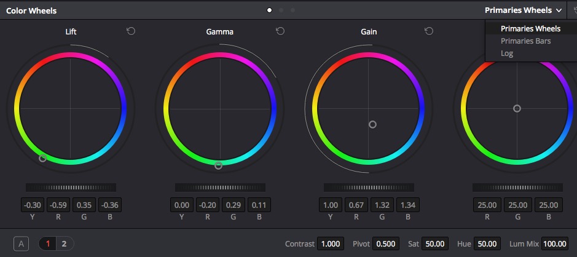Select the Gain Y value 1.00

(x=331, y=205)
